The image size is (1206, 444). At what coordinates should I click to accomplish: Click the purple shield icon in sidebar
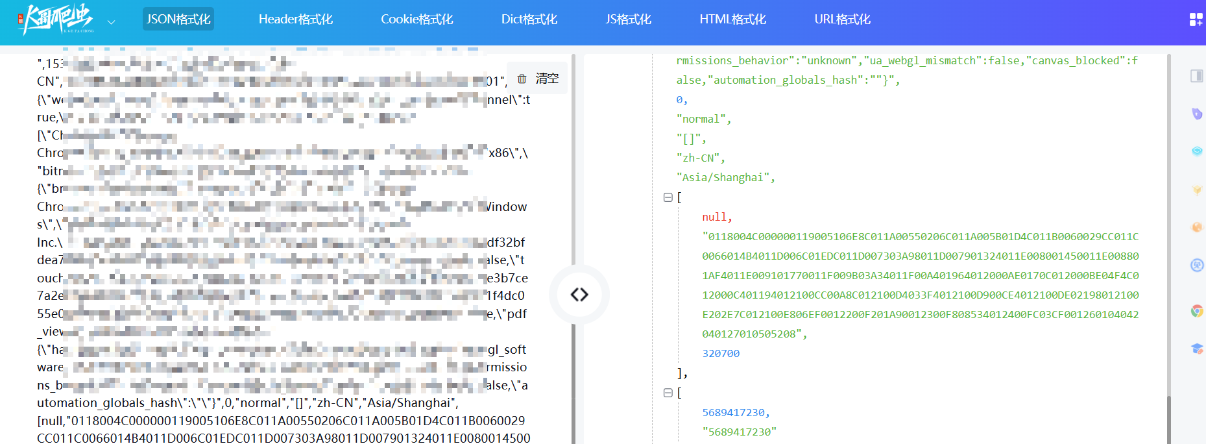click(x=1197, y=114)
